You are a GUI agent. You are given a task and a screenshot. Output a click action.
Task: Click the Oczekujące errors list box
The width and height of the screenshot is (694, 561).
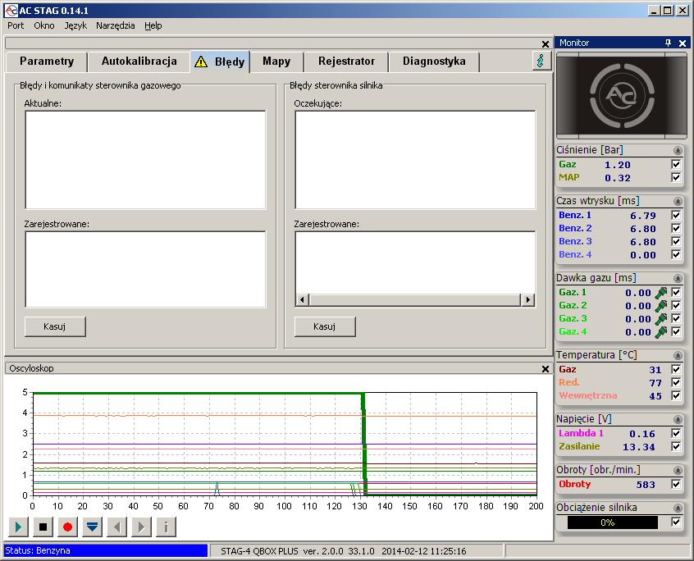(x=415, y=160)
